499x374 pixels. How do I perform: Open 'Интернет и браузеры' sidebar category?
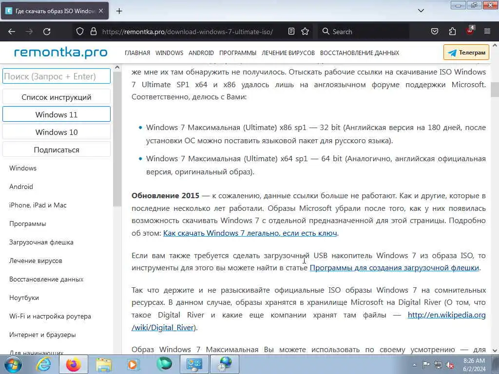point(43,335)
